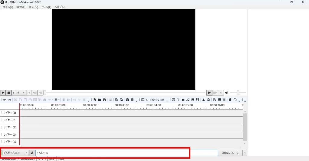Screen dimensions: 309x161
Task: Add a shape item with the shapes icon
Action: [x=197, y=100]
